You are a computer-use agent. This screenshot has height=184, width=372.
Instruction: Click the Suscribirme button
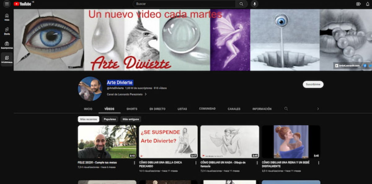pos(312,84)
